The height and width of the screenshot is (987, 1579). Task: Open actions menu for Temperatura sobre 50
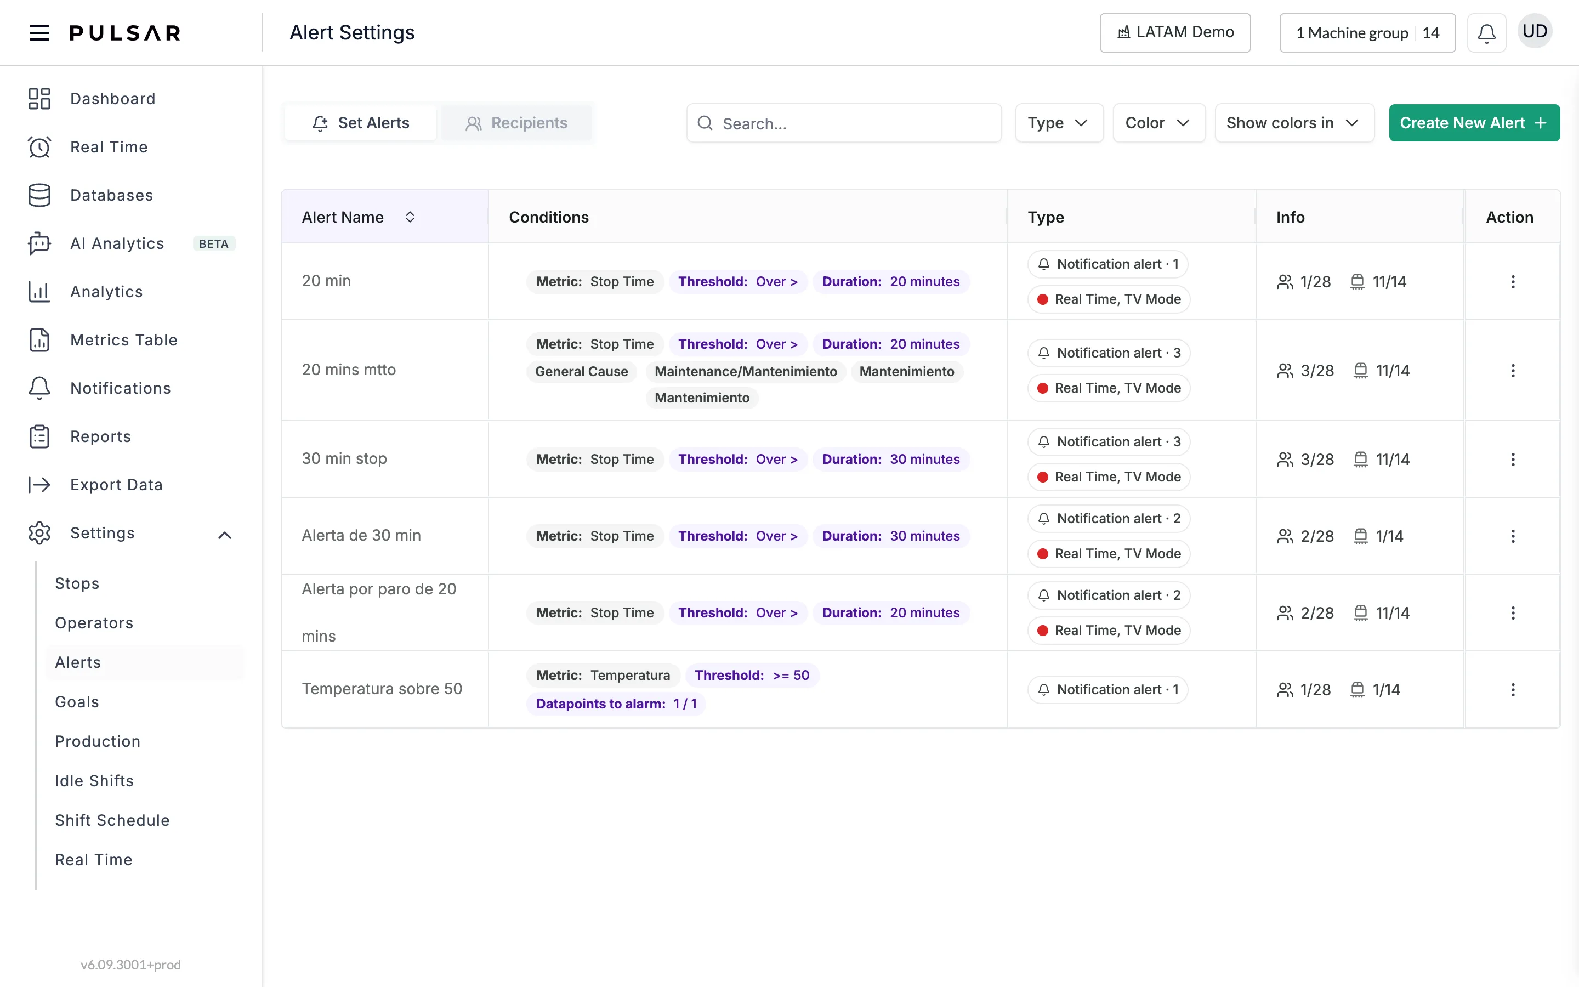(1513, 690)
